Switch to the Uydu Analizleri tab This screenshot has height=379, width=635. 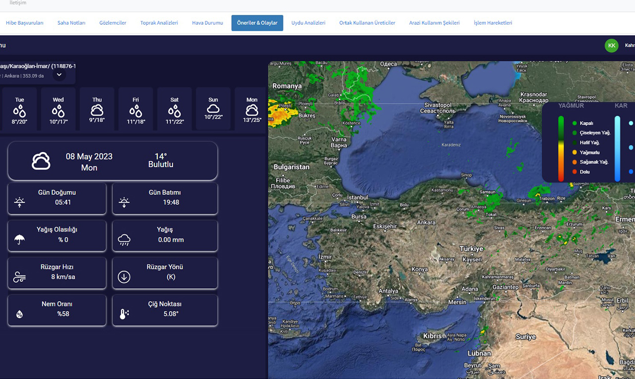(308, 23)
